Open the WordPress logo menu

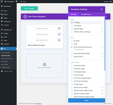tap(2, 2)
